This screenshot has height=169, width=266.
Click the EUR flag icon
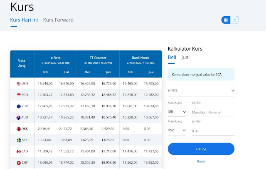pos(19,106)
